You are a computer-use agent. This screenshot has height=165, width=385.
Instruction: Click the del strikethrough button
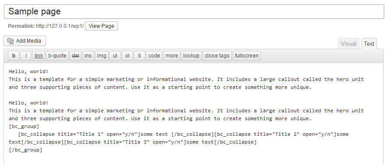(75, 56)
